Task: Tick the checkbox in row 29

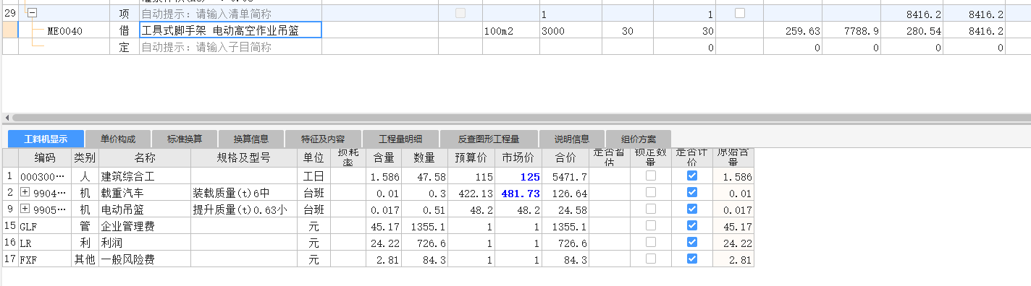Action: pyautogui.click(x=739, y=13)
